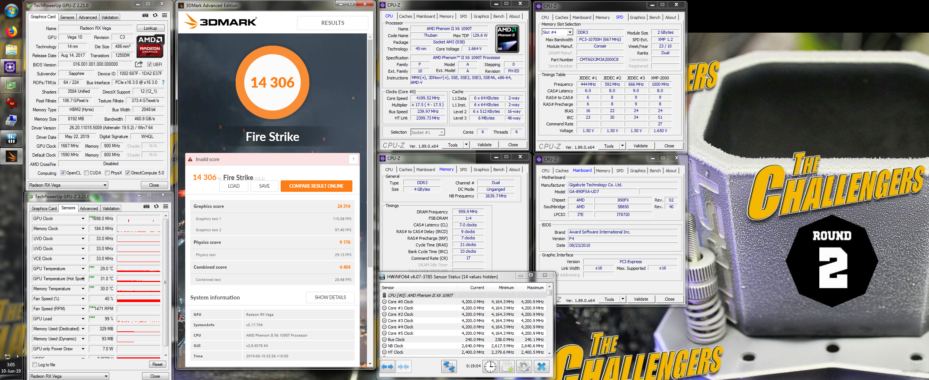
Task: Click the GPU-Z Lookup button
Action: click(x=151, y=28)
